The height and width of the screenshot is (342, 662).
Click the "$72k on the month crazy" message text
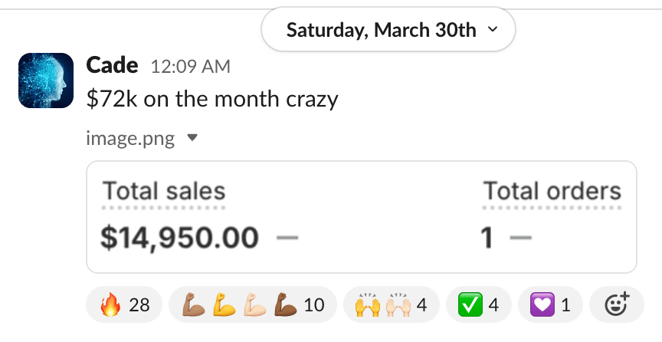pos(212,99)
